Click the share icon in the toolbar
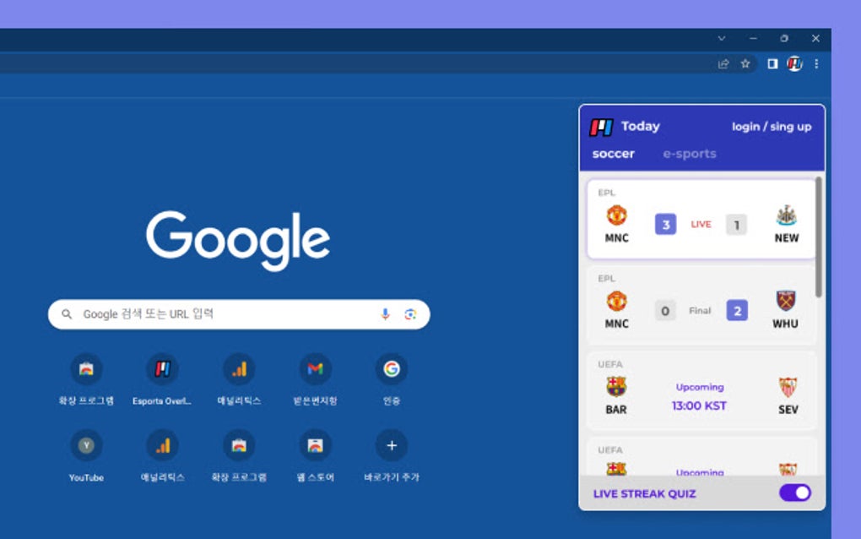This screenshot has height=539, width=861. 722,63
